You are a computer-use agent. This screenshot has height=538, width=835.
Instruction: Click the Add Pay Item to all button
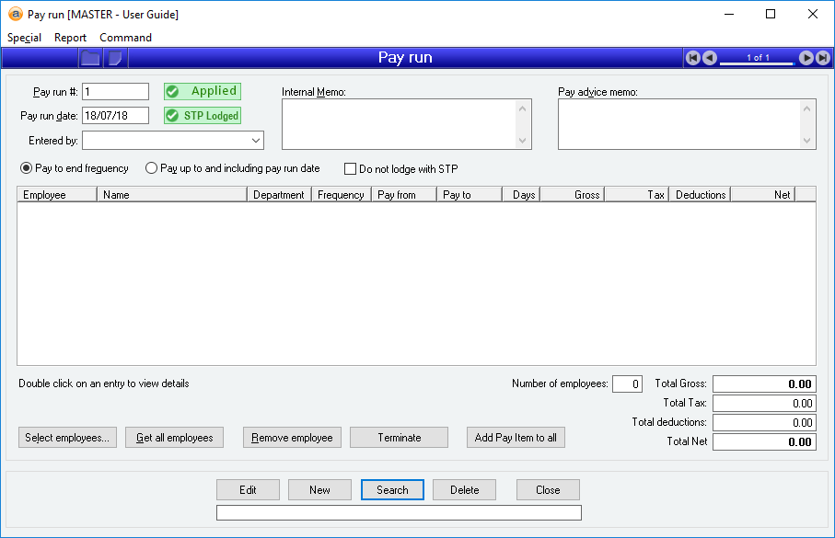(x=516, y=438)
